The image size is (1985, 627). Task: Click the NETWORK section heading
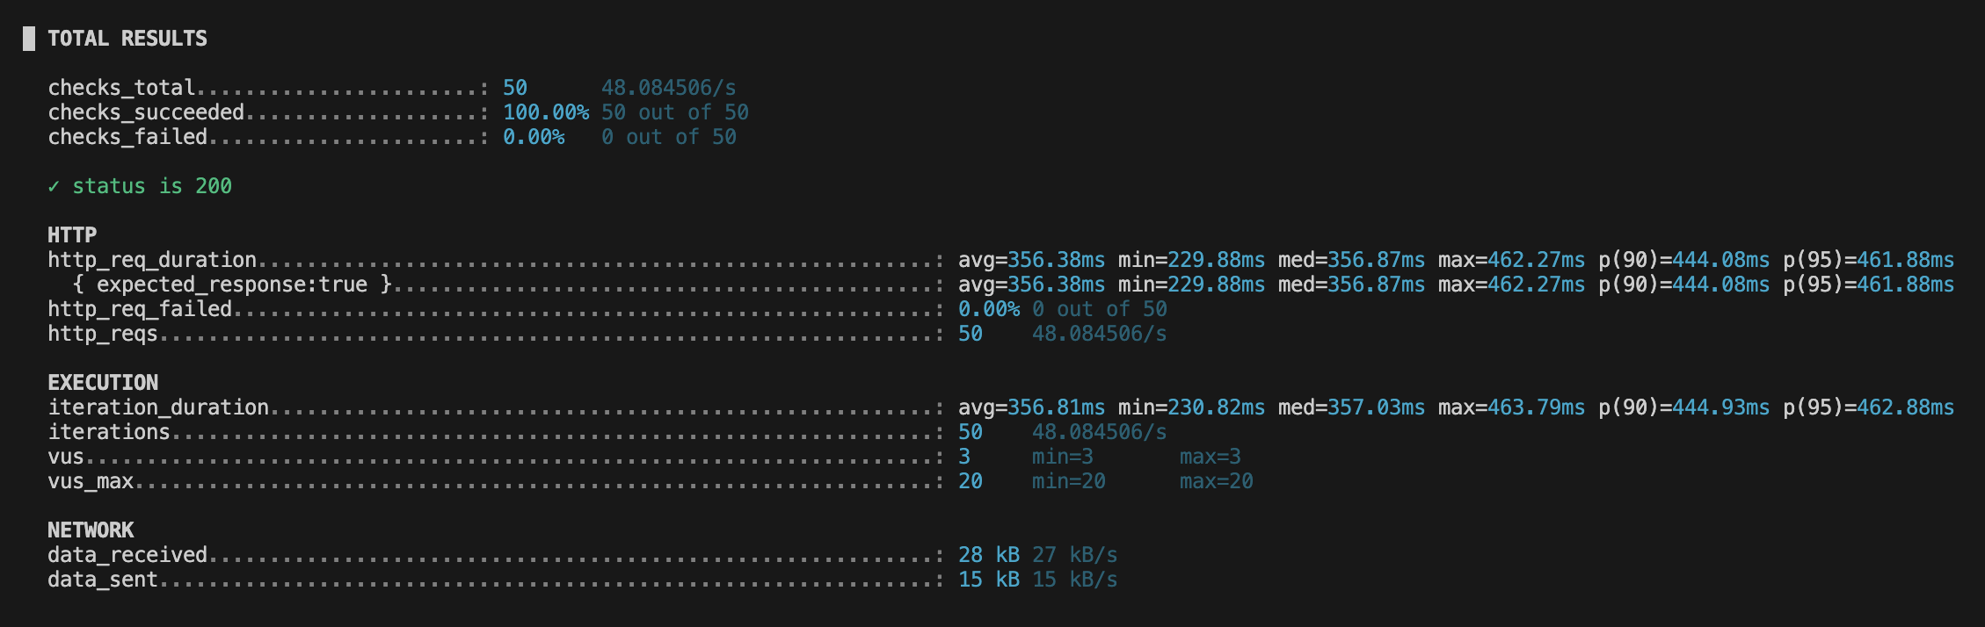(91, 530)
